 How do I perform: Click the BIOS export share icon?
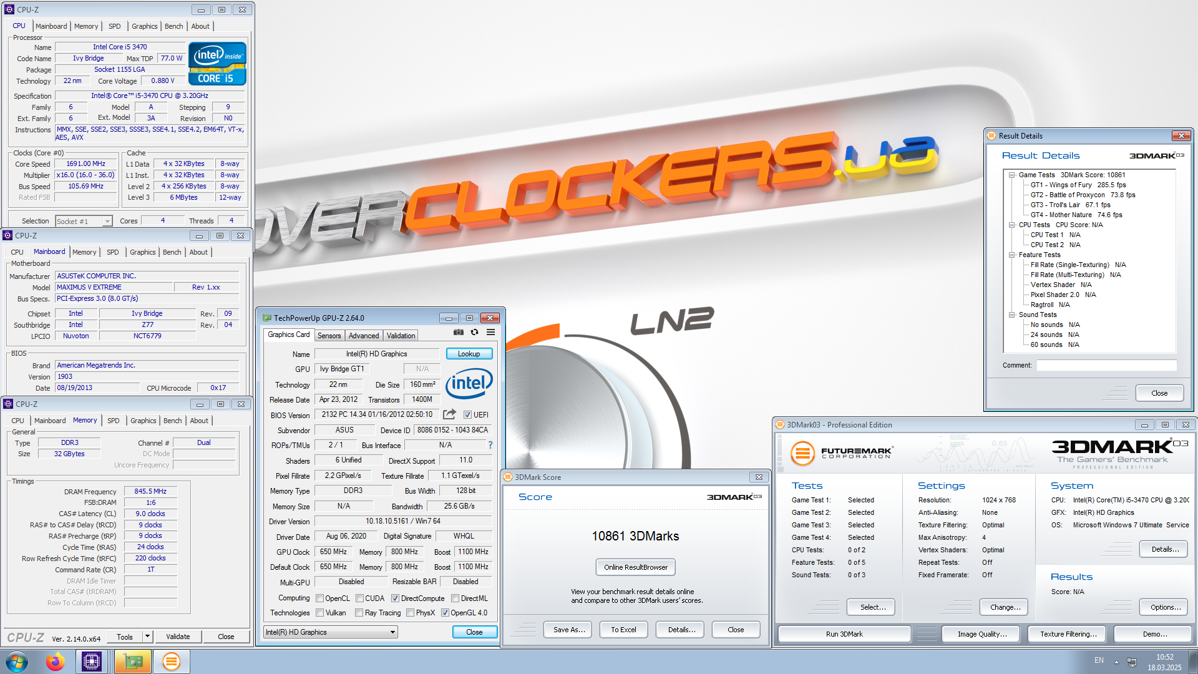pyautogui.click(x=449, y=414)
